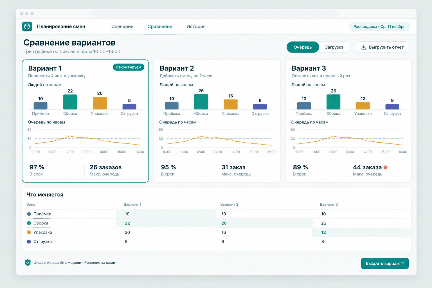Click Планирование смен app title
The height and width of the screenshot is (288, 432).
61,26
